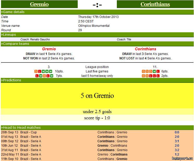
Task: Click 'Gremio : Corinthians' of 10th Jun 12
Action: point(112,146)
